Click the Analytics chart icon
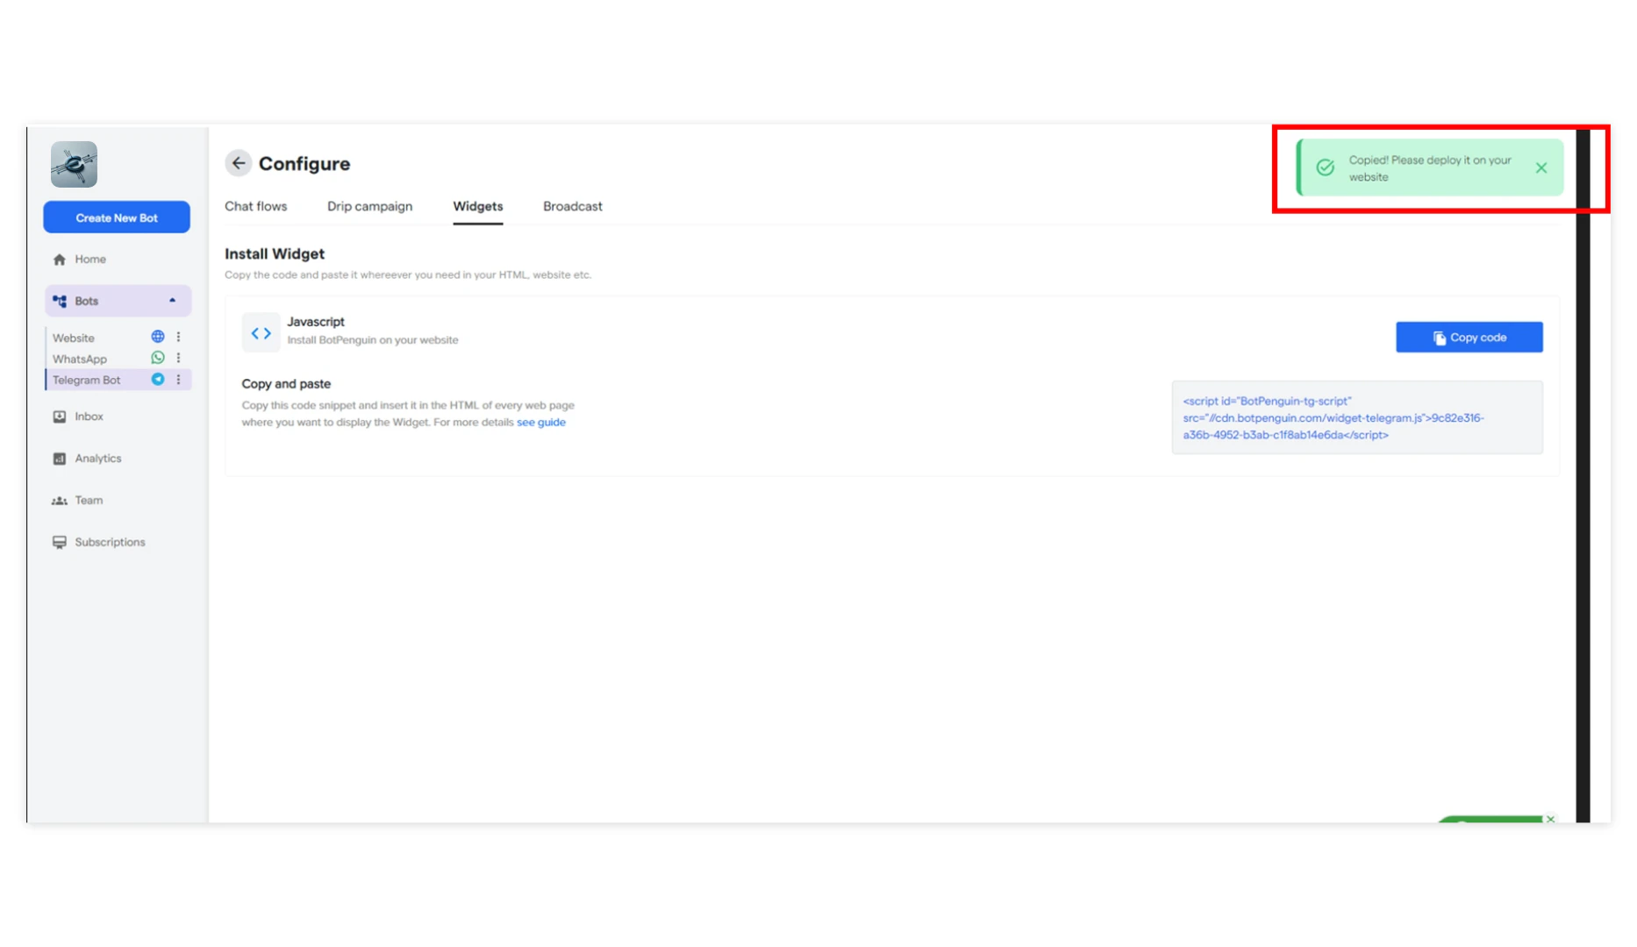This screenshot has height=947, width=1637. point(60,459)
